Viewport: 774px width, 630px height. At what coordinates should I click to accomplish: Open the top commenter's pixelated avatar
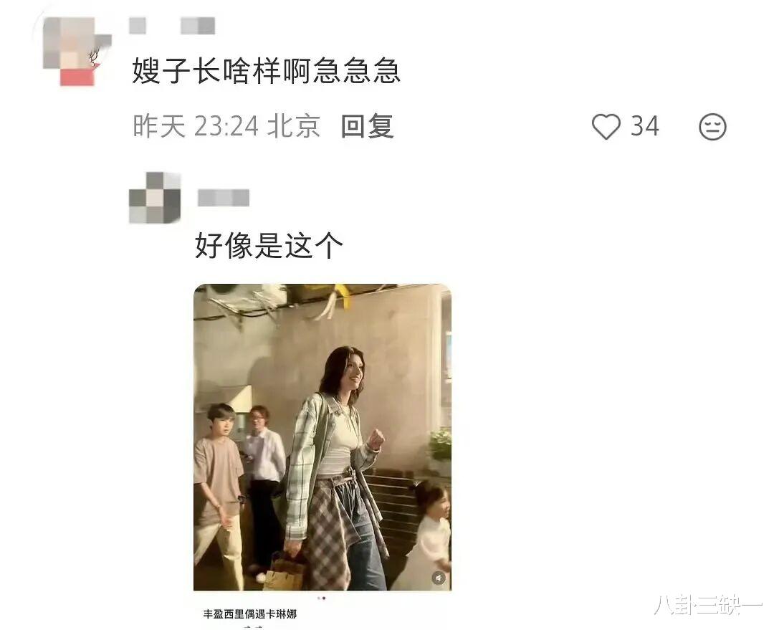(x=77, y=52)
